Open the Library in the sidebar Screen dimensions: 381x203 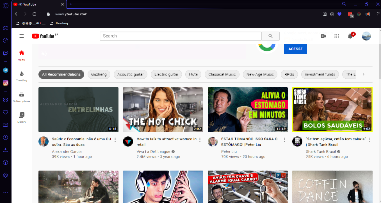pos(22,117)
